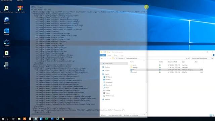Open Help menu in Notepad

[49, 10]
